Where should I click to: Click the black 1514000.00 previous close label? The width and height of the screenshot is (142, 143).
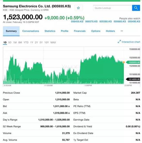133,79
